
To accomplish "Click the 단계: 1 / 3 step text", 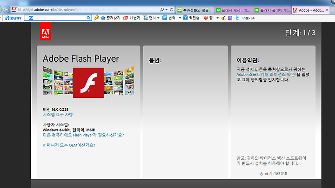I will point(300,32).
